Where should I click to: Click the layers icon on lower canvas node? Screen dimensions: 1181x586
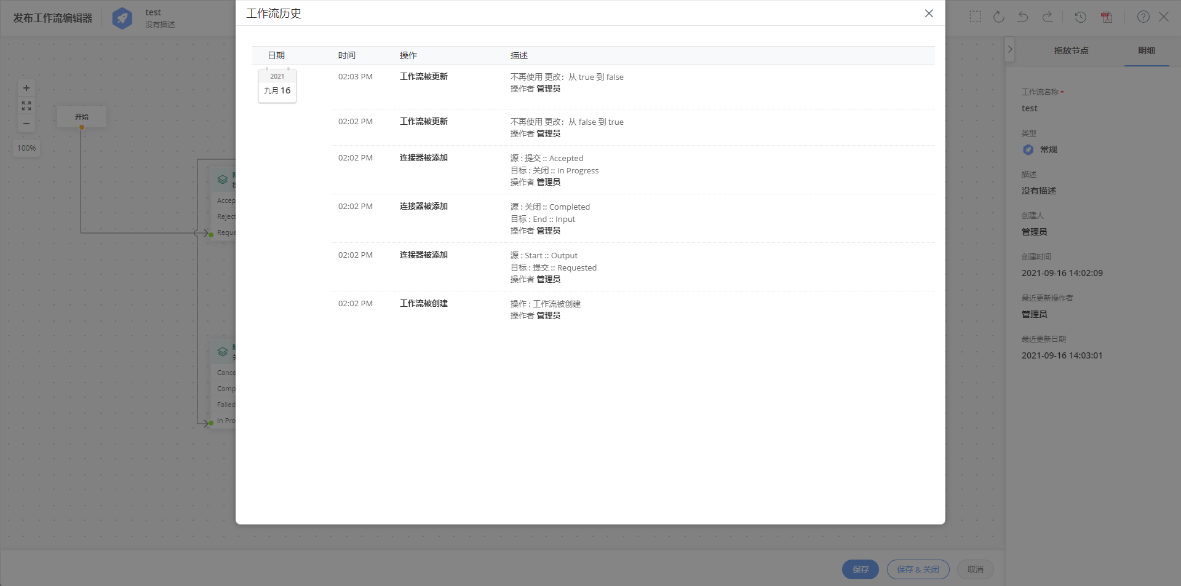pyautogui.click(x=223, y=352)
